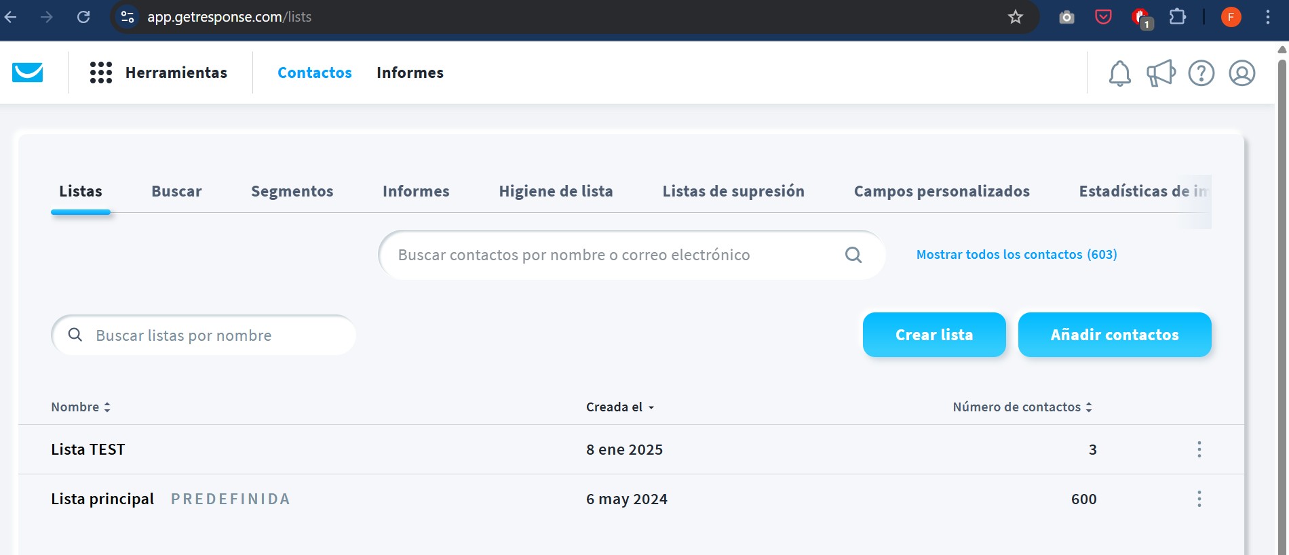Viewport: 1289px width, 555px height.
Task: Open the Herramientas grid menu icon
Action: point(100,73)
